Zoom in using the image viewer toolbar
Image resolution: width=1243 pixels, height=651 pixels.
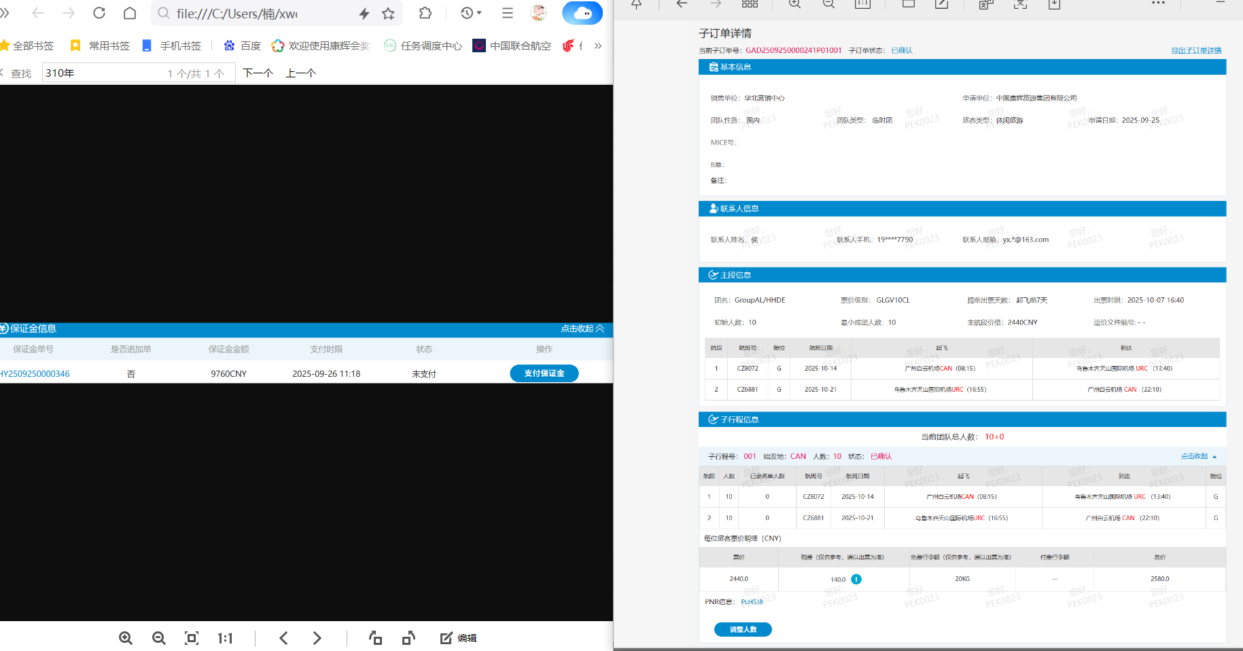(126, 638)
